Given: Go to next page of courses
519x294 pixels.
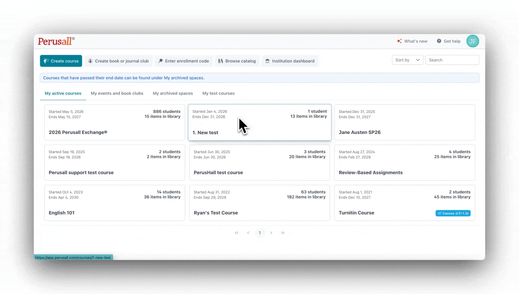Looking at the screenshot, I should [271, 233].
